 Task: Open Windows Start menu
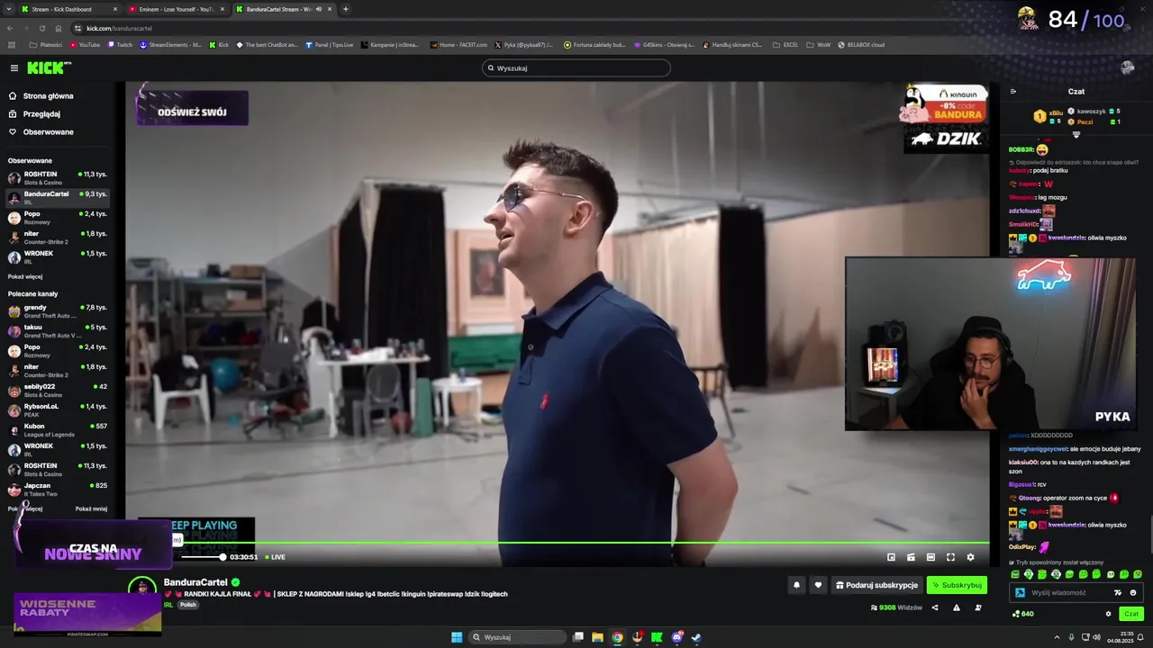point(457,637)
